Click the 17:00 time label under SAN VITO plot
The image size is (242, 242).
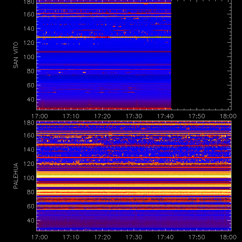point(40,116)
